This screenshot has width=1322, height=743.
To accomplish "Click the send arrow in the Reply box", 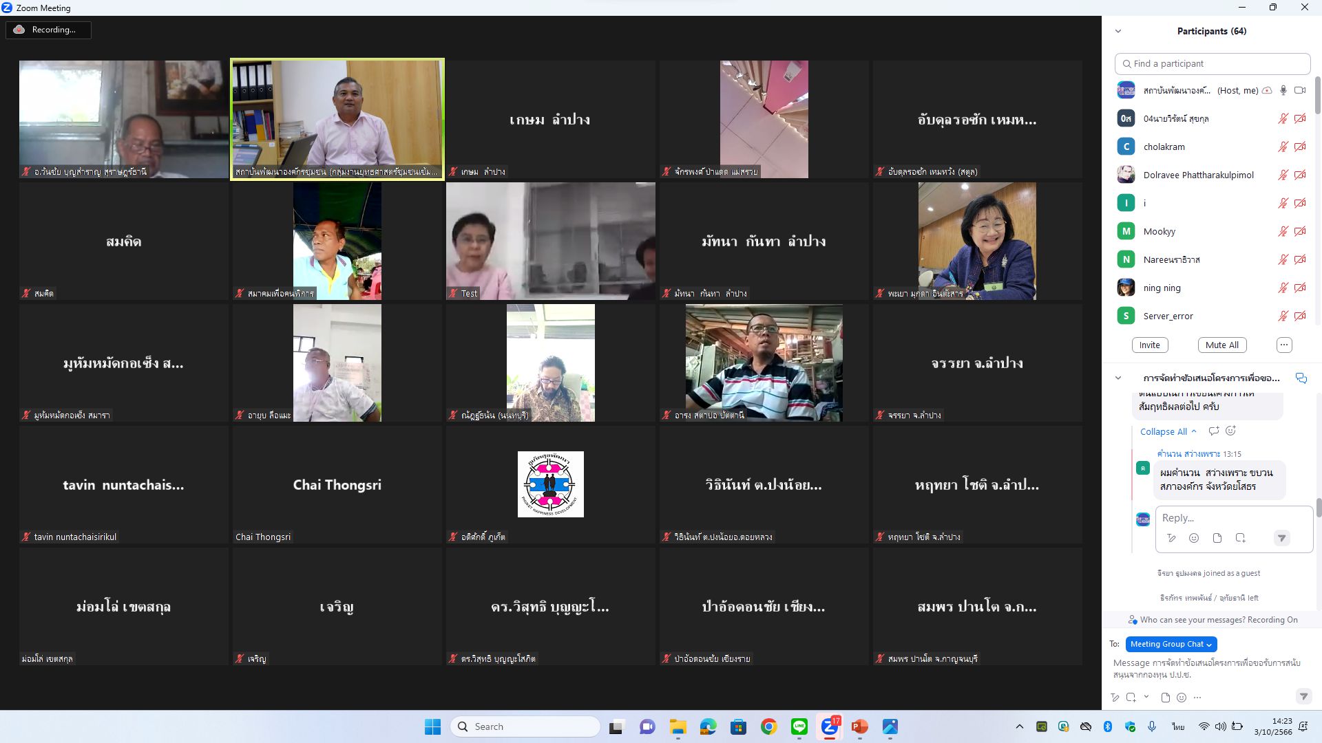I will point(1281,538).
